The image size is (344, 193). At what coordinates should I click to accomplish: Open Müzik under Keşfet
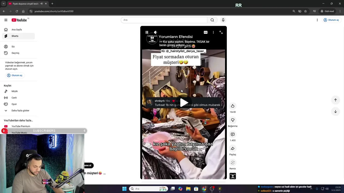click(18, 91)
